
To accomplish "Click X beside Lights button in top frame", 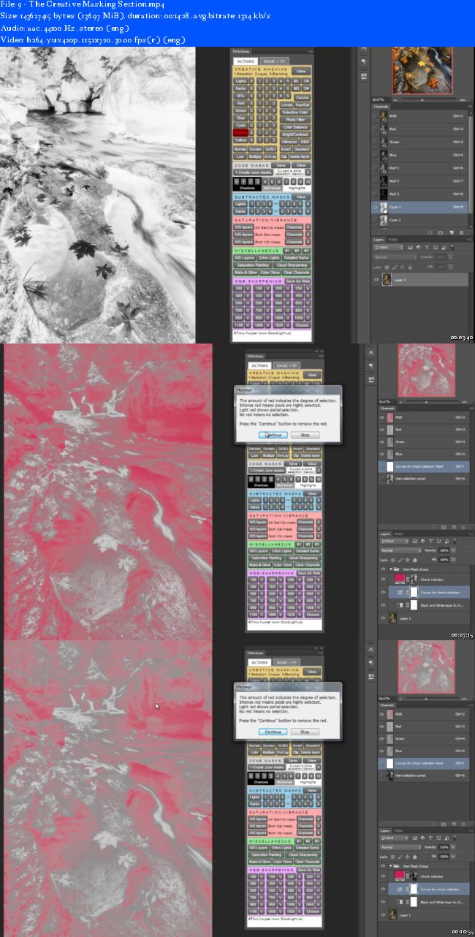I will point(251,81).
